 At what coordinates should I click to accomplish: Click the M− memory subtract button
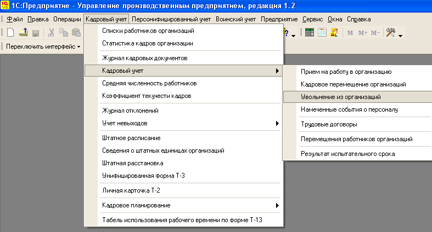375,33
